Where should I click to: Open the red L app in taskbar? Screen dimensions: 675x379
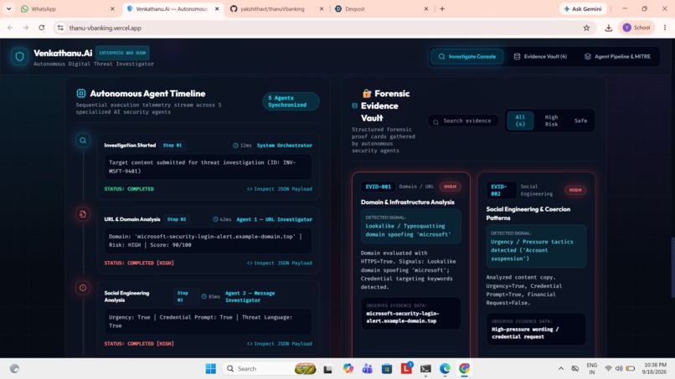coord(406,369)
